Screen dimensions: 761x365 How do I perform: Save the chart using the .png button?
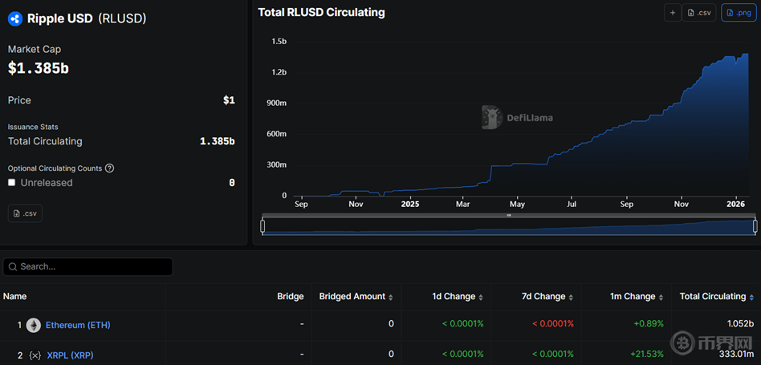coord(739,13)
